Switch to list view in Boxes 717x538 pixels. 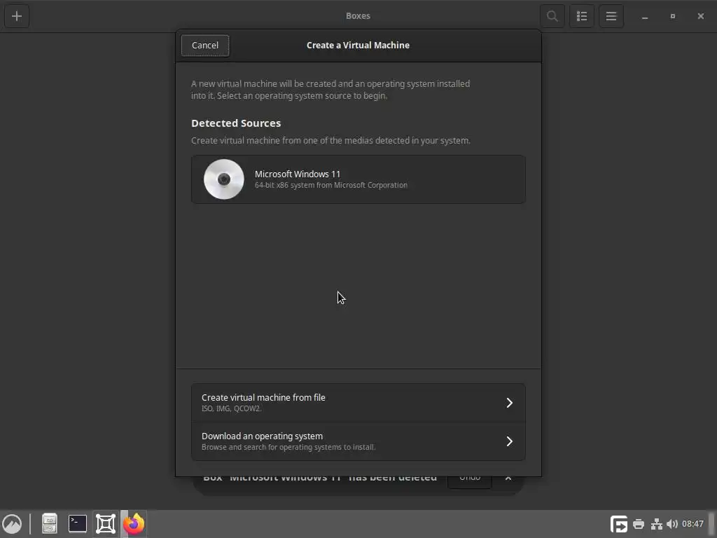pos(582,16)
